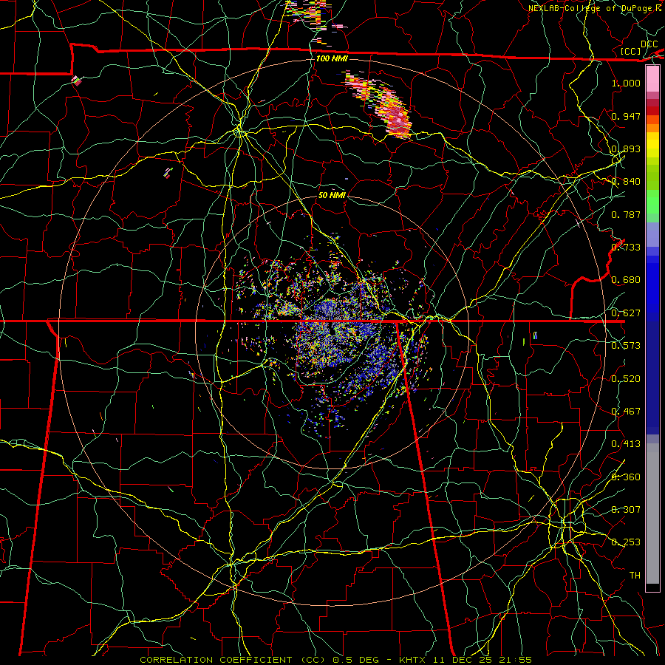Select the 0.947 scale value

[626, 116]
